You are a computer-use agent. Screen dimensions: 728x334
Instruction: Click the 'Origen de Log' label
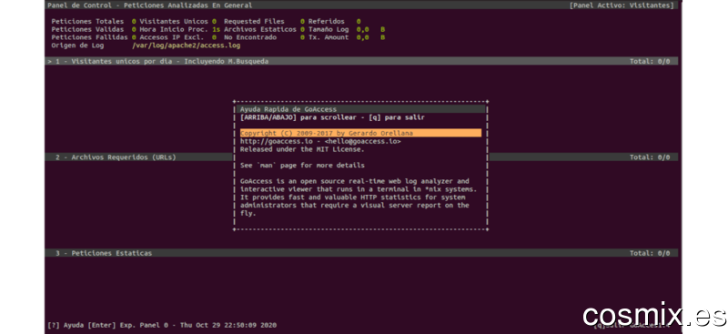tap(78, 46)
